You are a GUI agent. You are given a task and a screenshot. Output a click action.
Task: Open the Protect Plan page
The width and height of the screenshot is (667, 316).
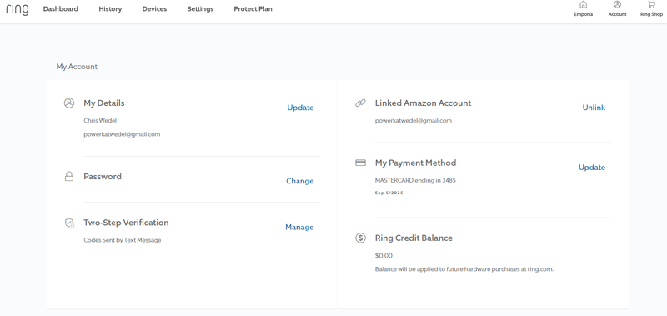[253, 9]
